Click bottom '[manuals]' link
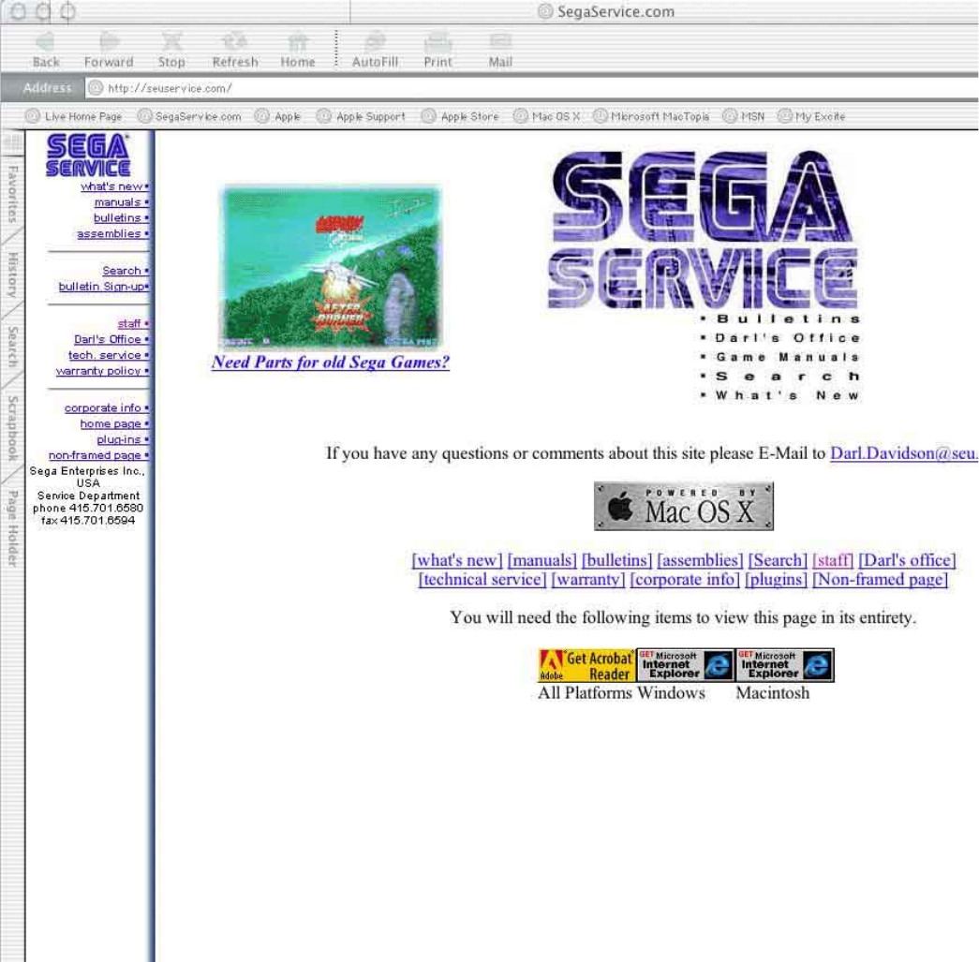The image size is (979, 962). pyautogui.click(x=541, y=560)
